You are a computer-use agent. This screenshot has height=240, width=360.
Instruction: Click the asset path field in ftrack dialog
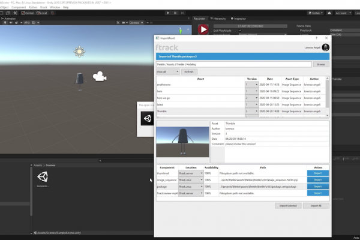click(234, 65)
